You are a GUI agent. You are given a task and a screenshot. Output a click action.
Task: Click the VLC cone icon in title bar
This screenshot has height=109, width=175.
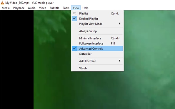[2, 3]
